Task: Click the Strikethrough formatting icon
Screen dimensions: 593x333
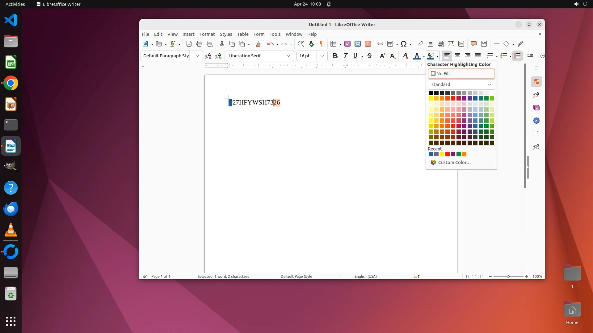Action: [x=369, y=56]
